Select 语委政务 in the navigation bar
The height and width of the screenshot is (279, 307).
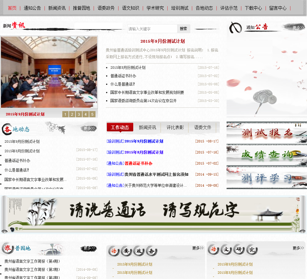(x=106, y=8)
